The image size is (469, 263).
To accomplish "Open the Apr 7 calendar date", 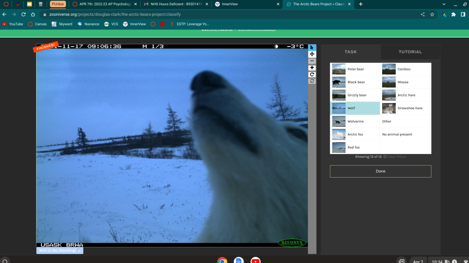I will [418, 261].
